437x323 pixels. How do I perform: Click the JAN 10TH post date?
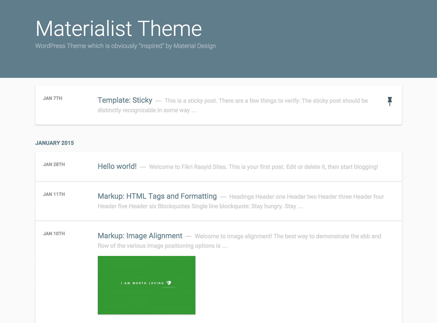[x=54, y=234]
